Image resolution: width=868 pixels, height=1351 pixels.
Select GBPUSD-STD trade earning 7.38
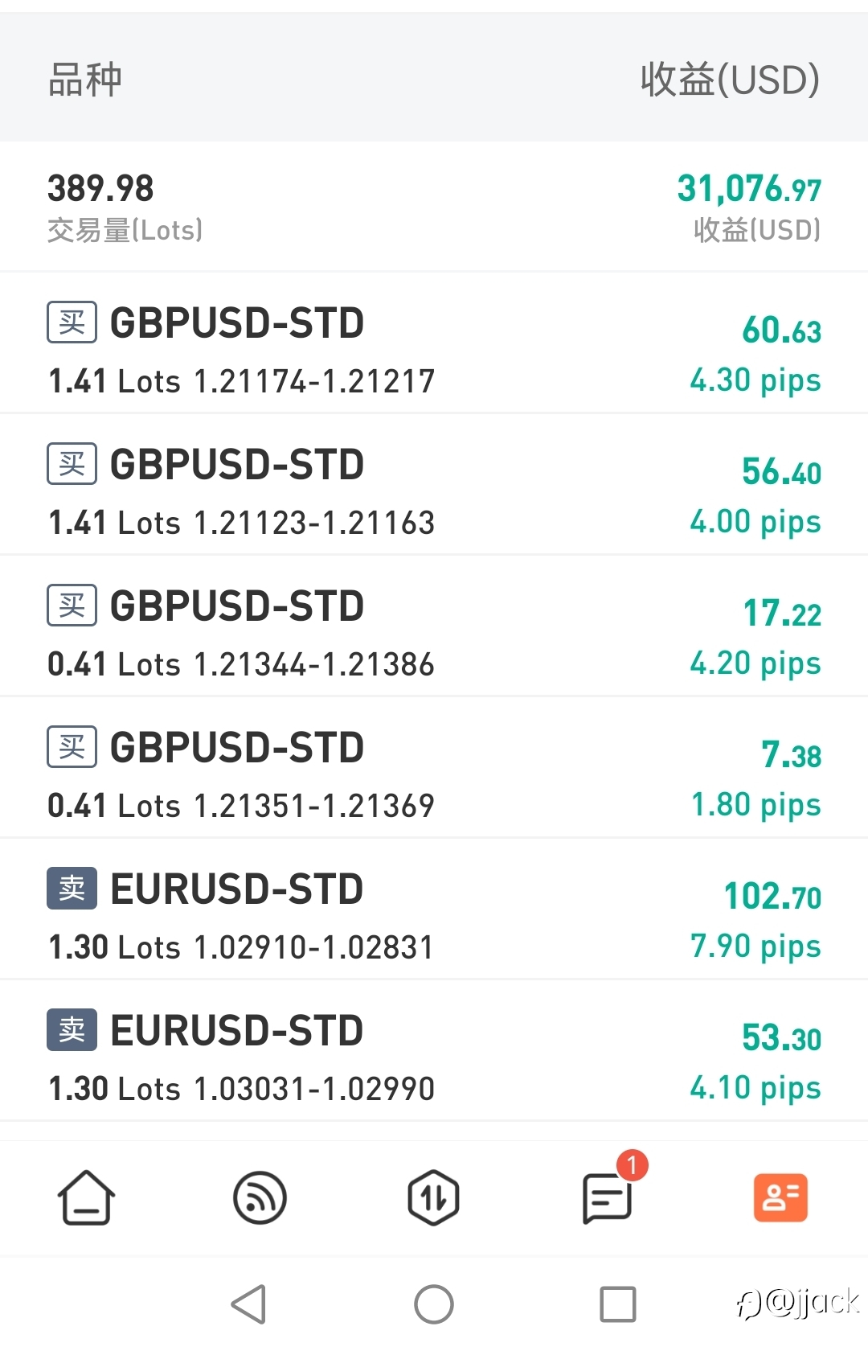434,768
